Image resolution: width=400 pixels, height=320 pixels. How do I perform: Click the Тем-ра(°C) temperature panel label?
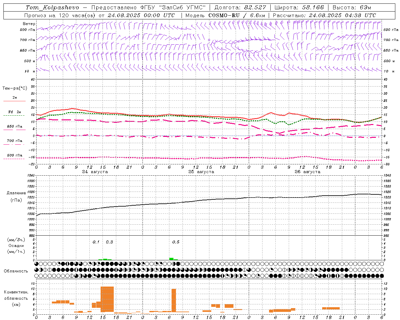(x=15, y=88)
